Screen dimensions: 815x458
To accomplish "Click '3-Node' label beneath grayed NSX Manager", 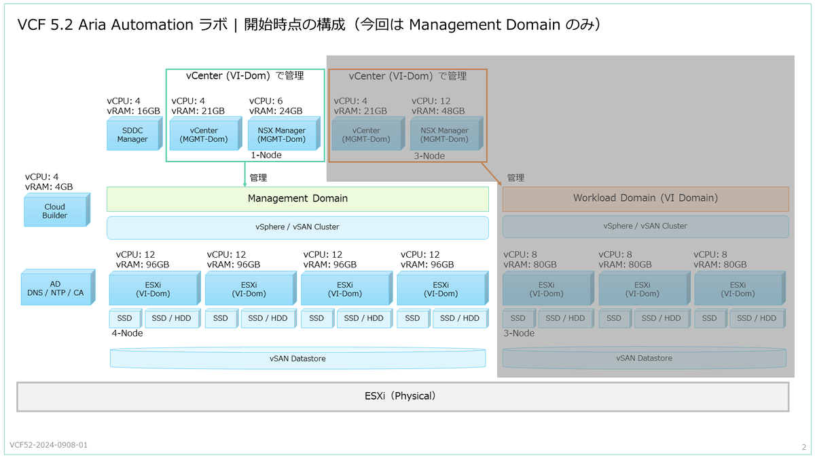I will point(429,156).
